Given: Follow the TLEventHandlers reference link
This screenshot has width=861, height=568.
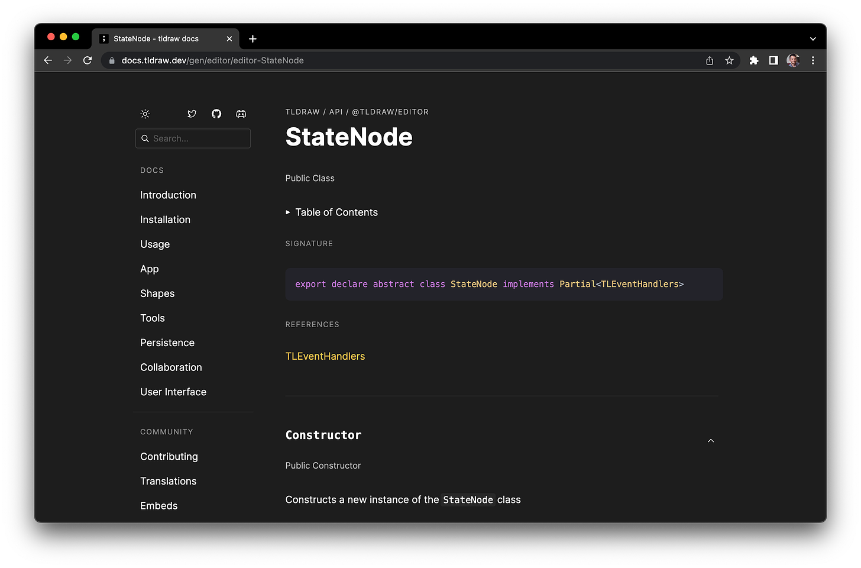Looking at the screenshot, I should click(325, 356).
